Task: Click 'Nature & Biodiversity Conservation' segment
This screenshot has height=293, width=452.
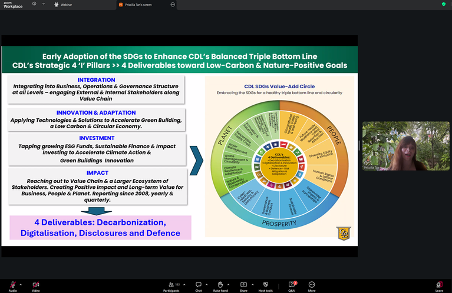Action: (x=237, y=182)
